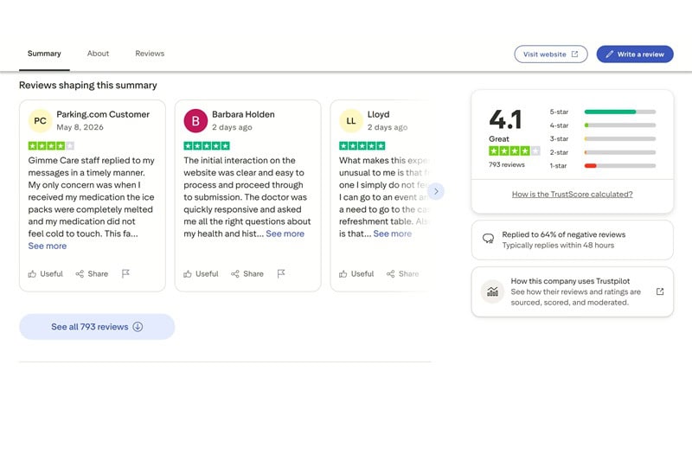Click Barbara Holden's 2 days ago date
The width and height of the screenshot is (692, 461).
232,127
